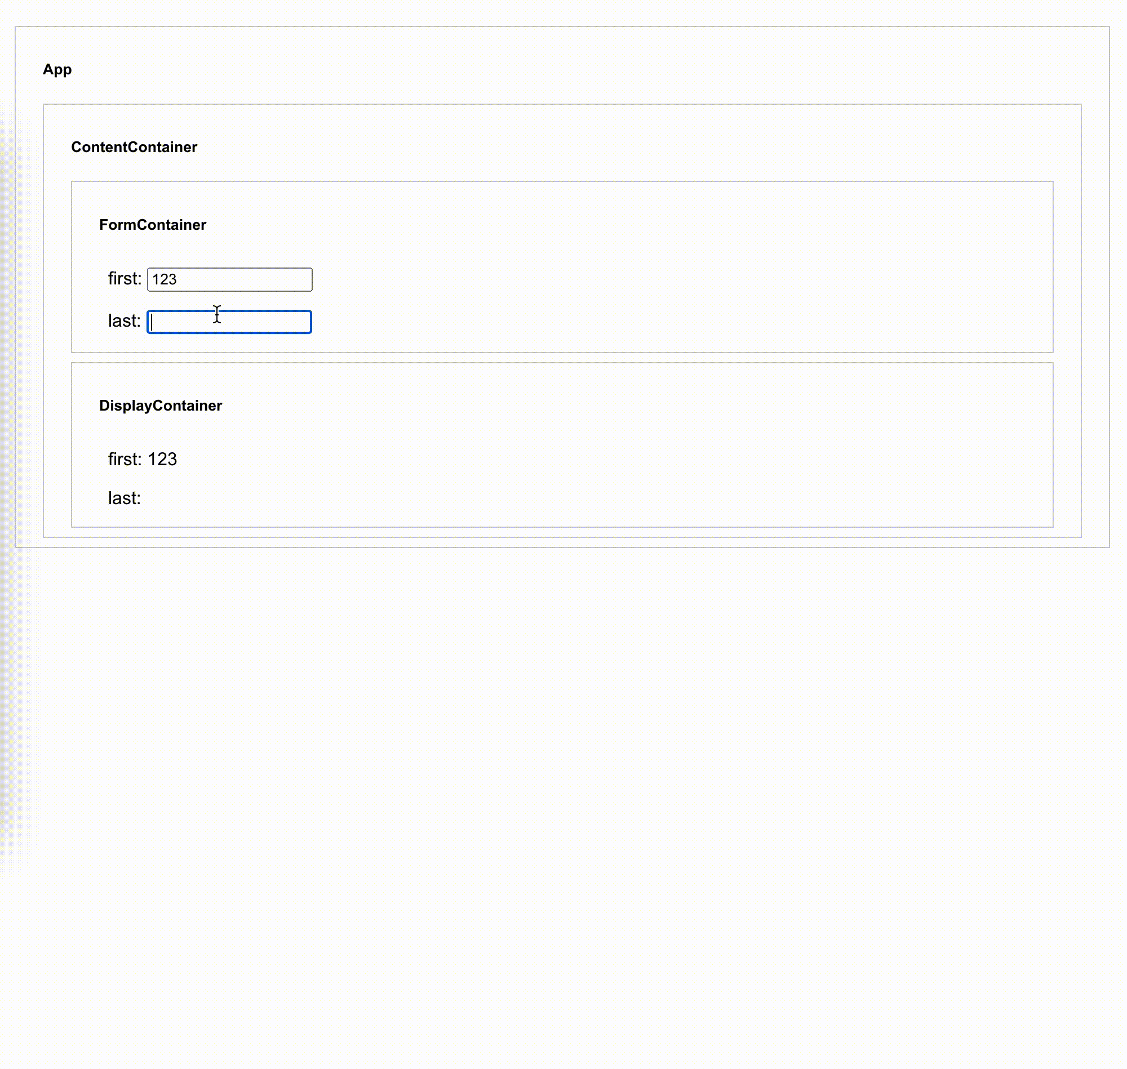This screenshot has width=1127, height=1069.
Task: Focus the last name input field
Action: point(229,322)
